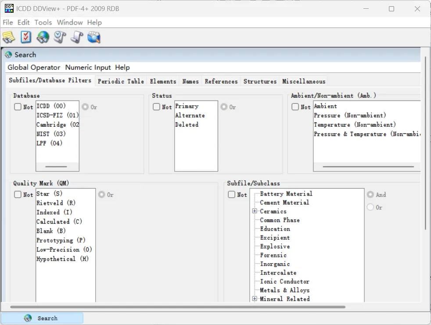The height and width of the screenshot is (325, 431).
Task: Open the red checkmarks checklist toolbar icon
Action: [26, 37]
